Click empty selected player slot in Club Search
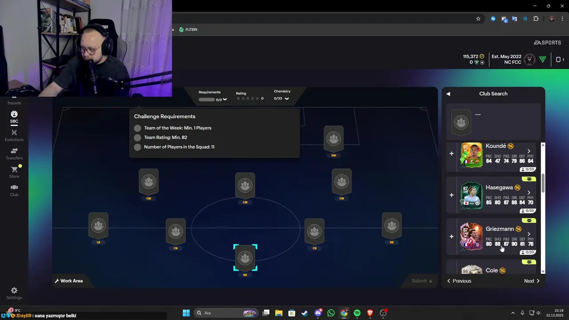 (x=461, y=122)
